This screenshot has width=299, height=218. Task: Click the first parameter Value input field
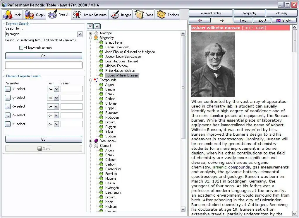71,89
